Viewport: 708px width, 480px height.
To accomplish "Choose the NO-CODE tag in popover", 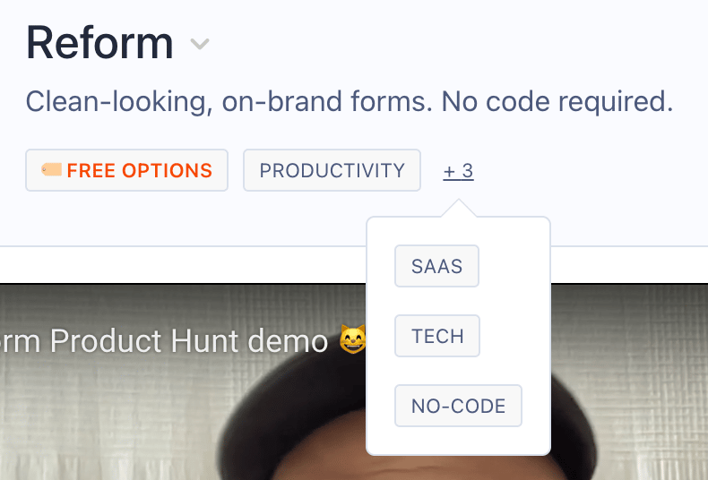I will [458, 406].
